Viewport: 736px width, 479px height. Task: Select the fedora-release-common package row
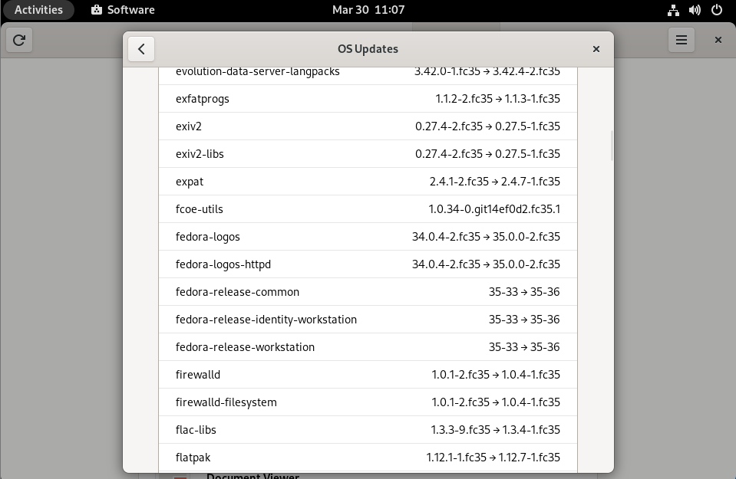368,293
